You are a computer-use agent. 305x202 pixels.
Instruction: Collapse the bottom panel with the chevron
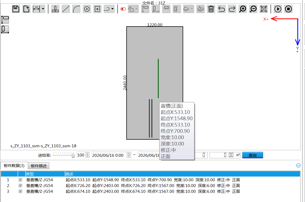pos(298,165)
